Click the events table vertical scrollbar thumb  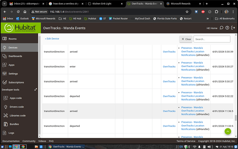pos(236,118)
